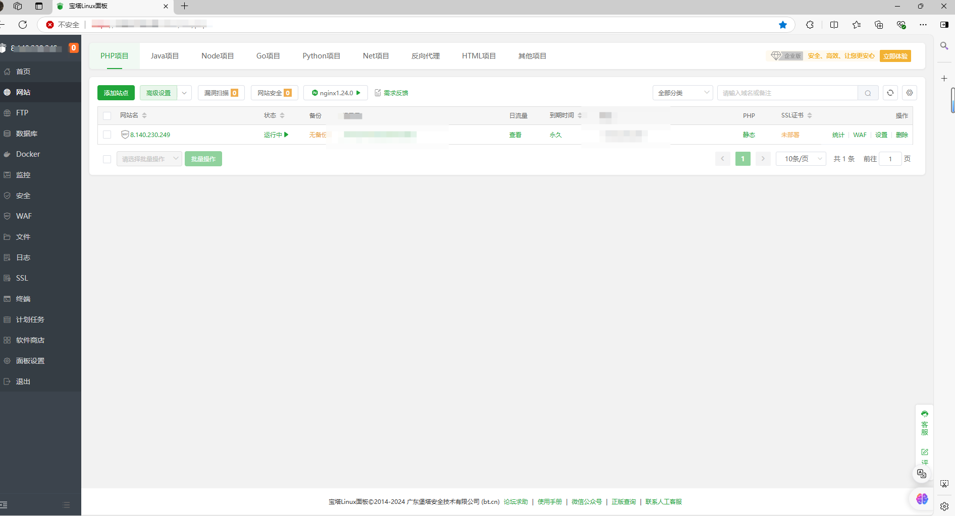Click the browser page reload icon
This screenshot has height=516, width=955.
tap(23, 25)
